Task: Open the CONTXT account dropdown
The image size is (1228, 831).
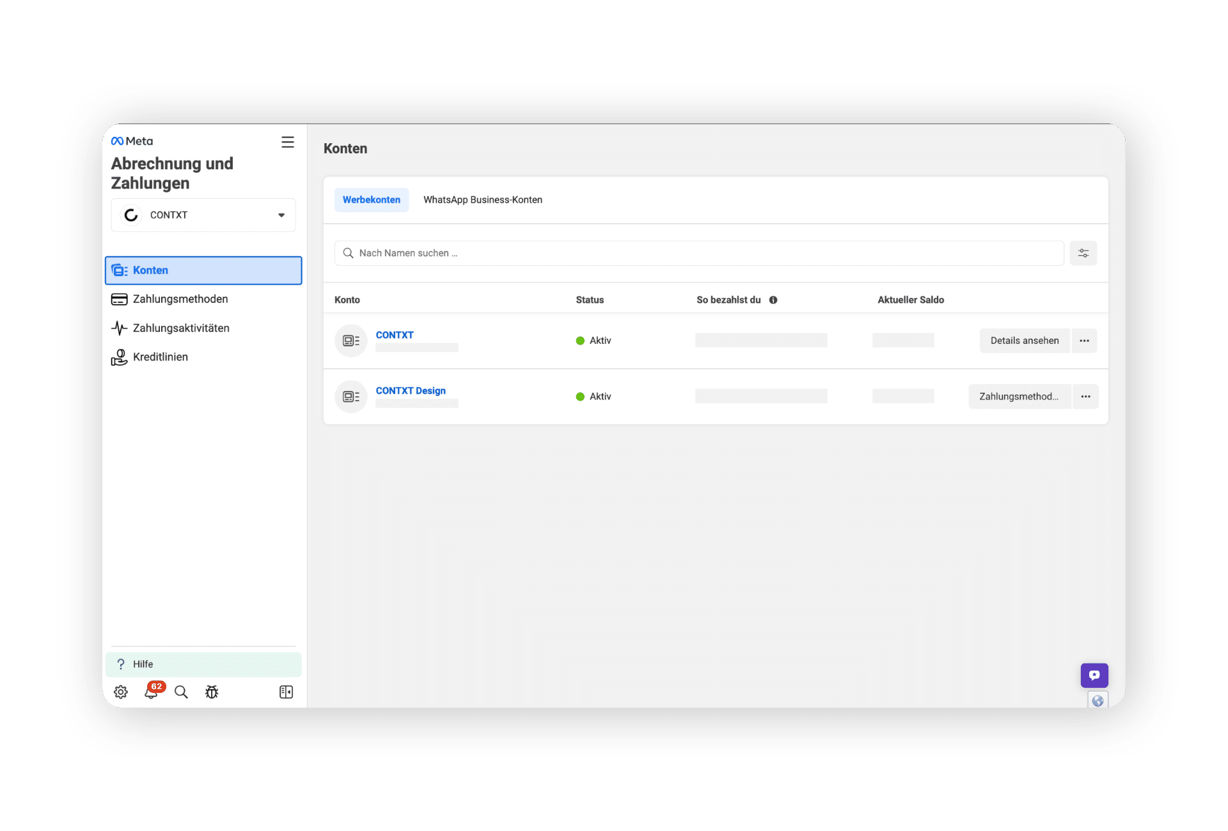Action: point(203,215)
